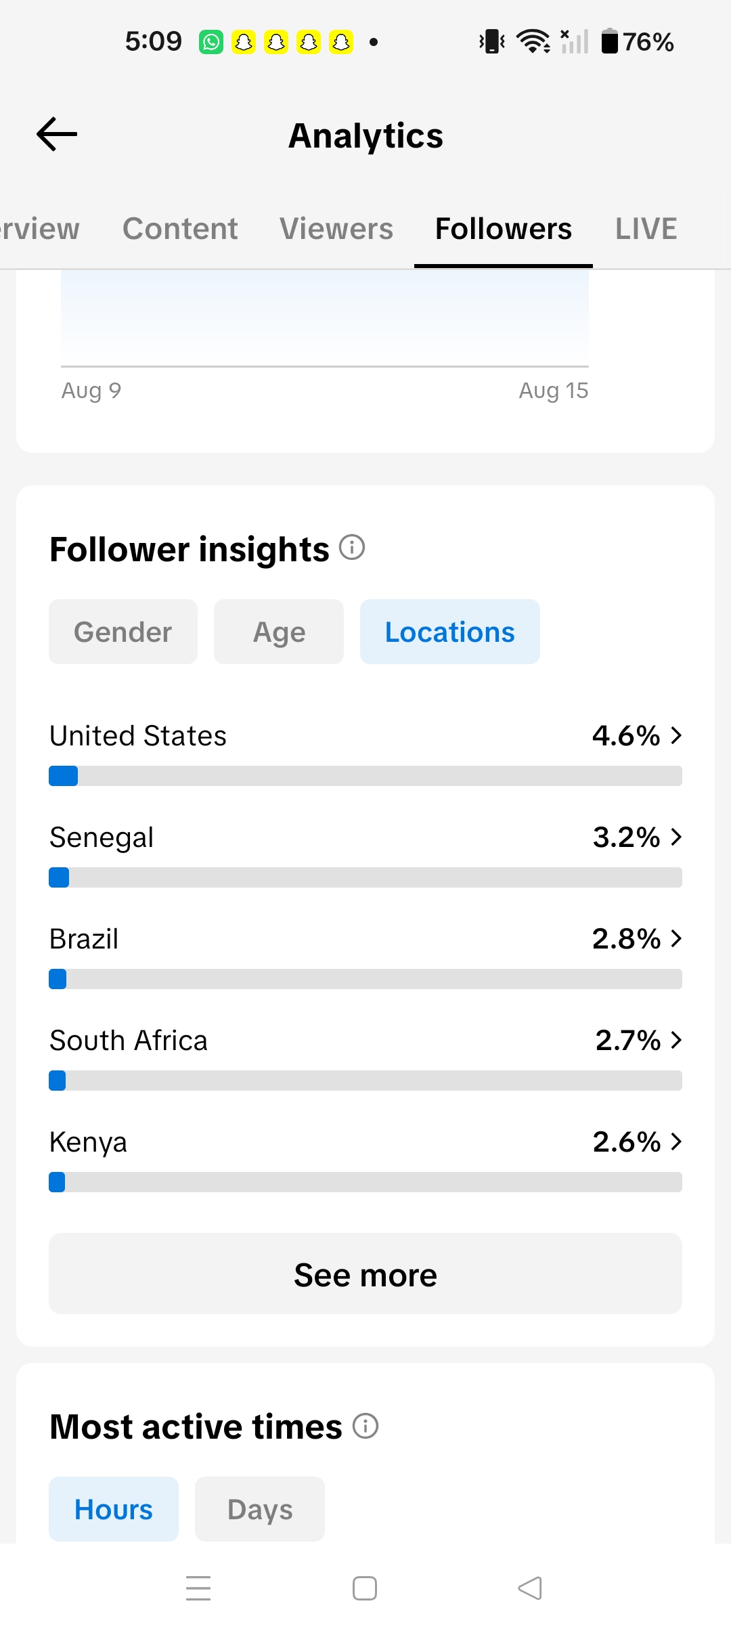This screenshot has height=1633, width=731.
Task: Tap WhatsApp notification icon in status bar
Action: click(211, 42)
